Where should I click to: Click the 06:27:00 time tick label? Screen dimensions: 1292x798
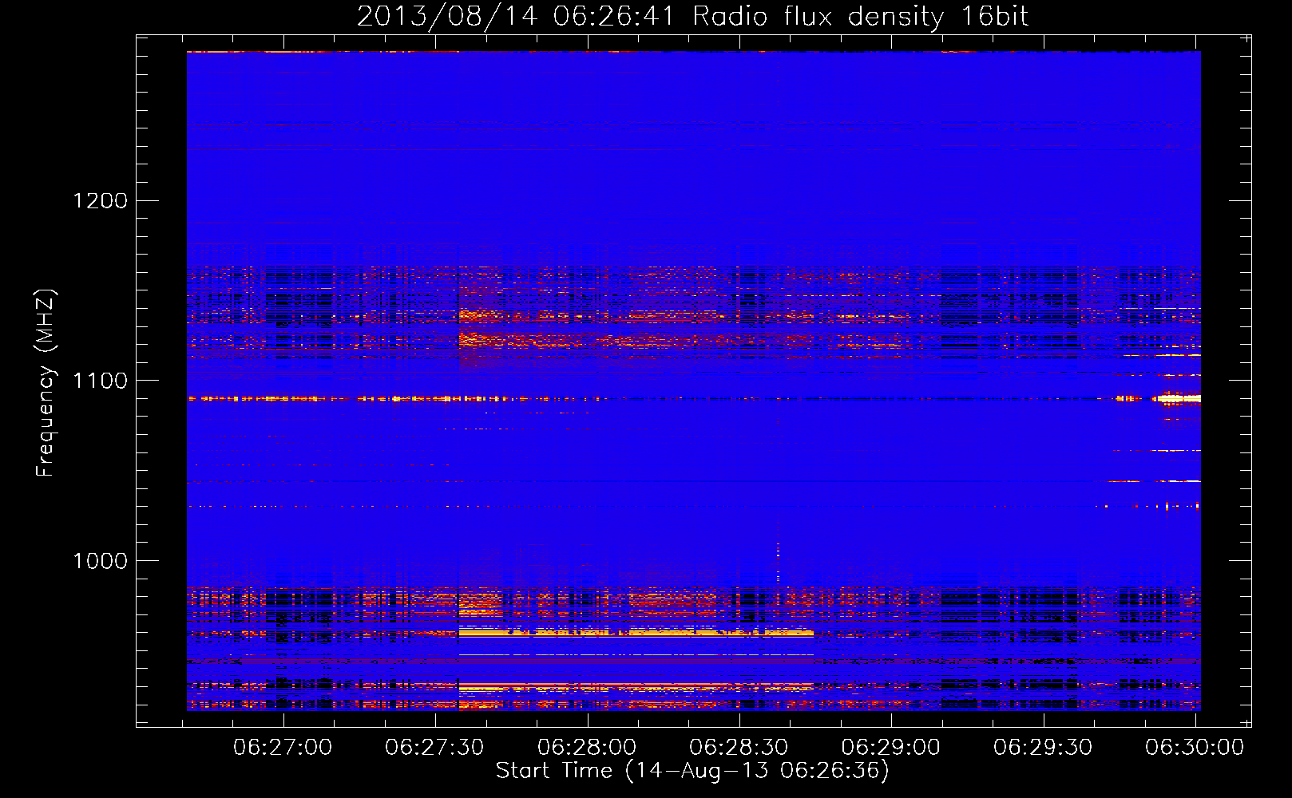(x=283, y=748)
